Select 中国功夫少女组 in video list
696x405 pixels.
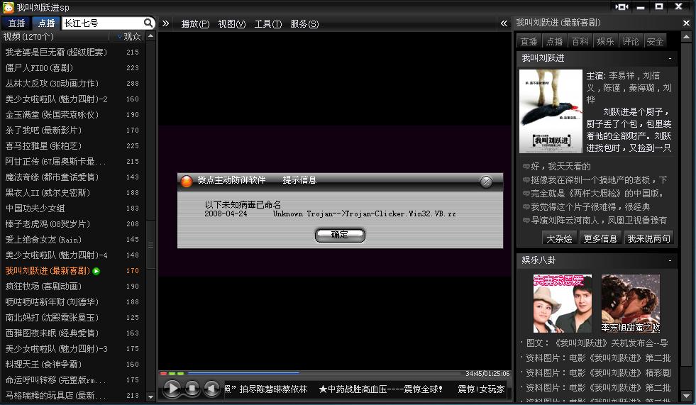point(72,208)
